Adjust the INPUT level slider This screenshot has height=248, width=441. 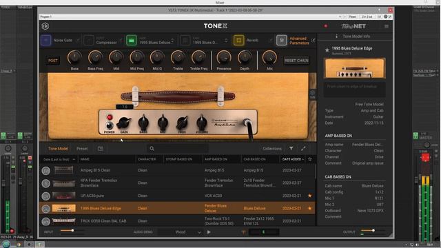pyautogui.click(x=72, y=231)
